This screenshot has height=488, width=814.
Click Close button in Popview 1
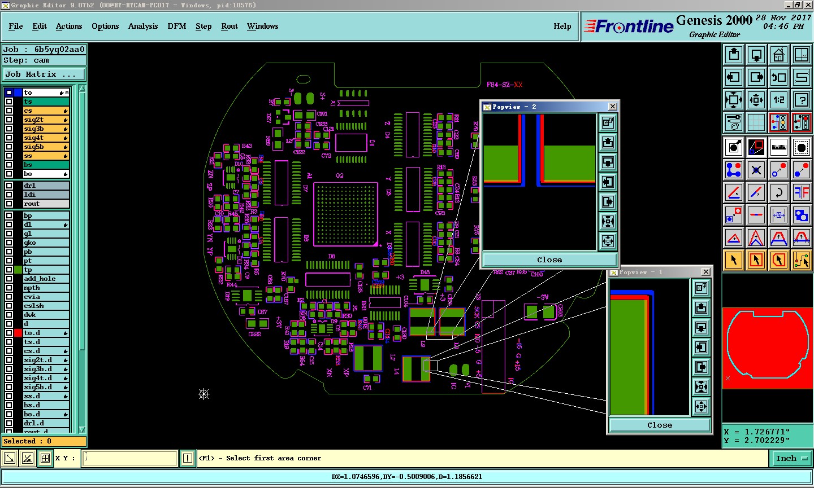[660, 425]
